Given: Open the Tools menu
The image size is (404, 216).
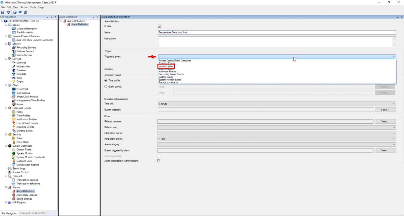Looking at the screenshot, I should pos(33,7).
